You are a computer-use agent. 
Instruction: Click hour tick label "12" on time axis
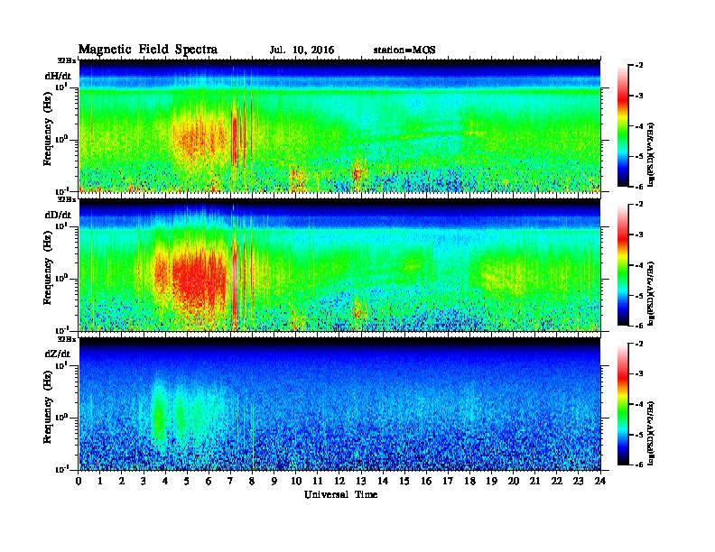click(339, 481)
